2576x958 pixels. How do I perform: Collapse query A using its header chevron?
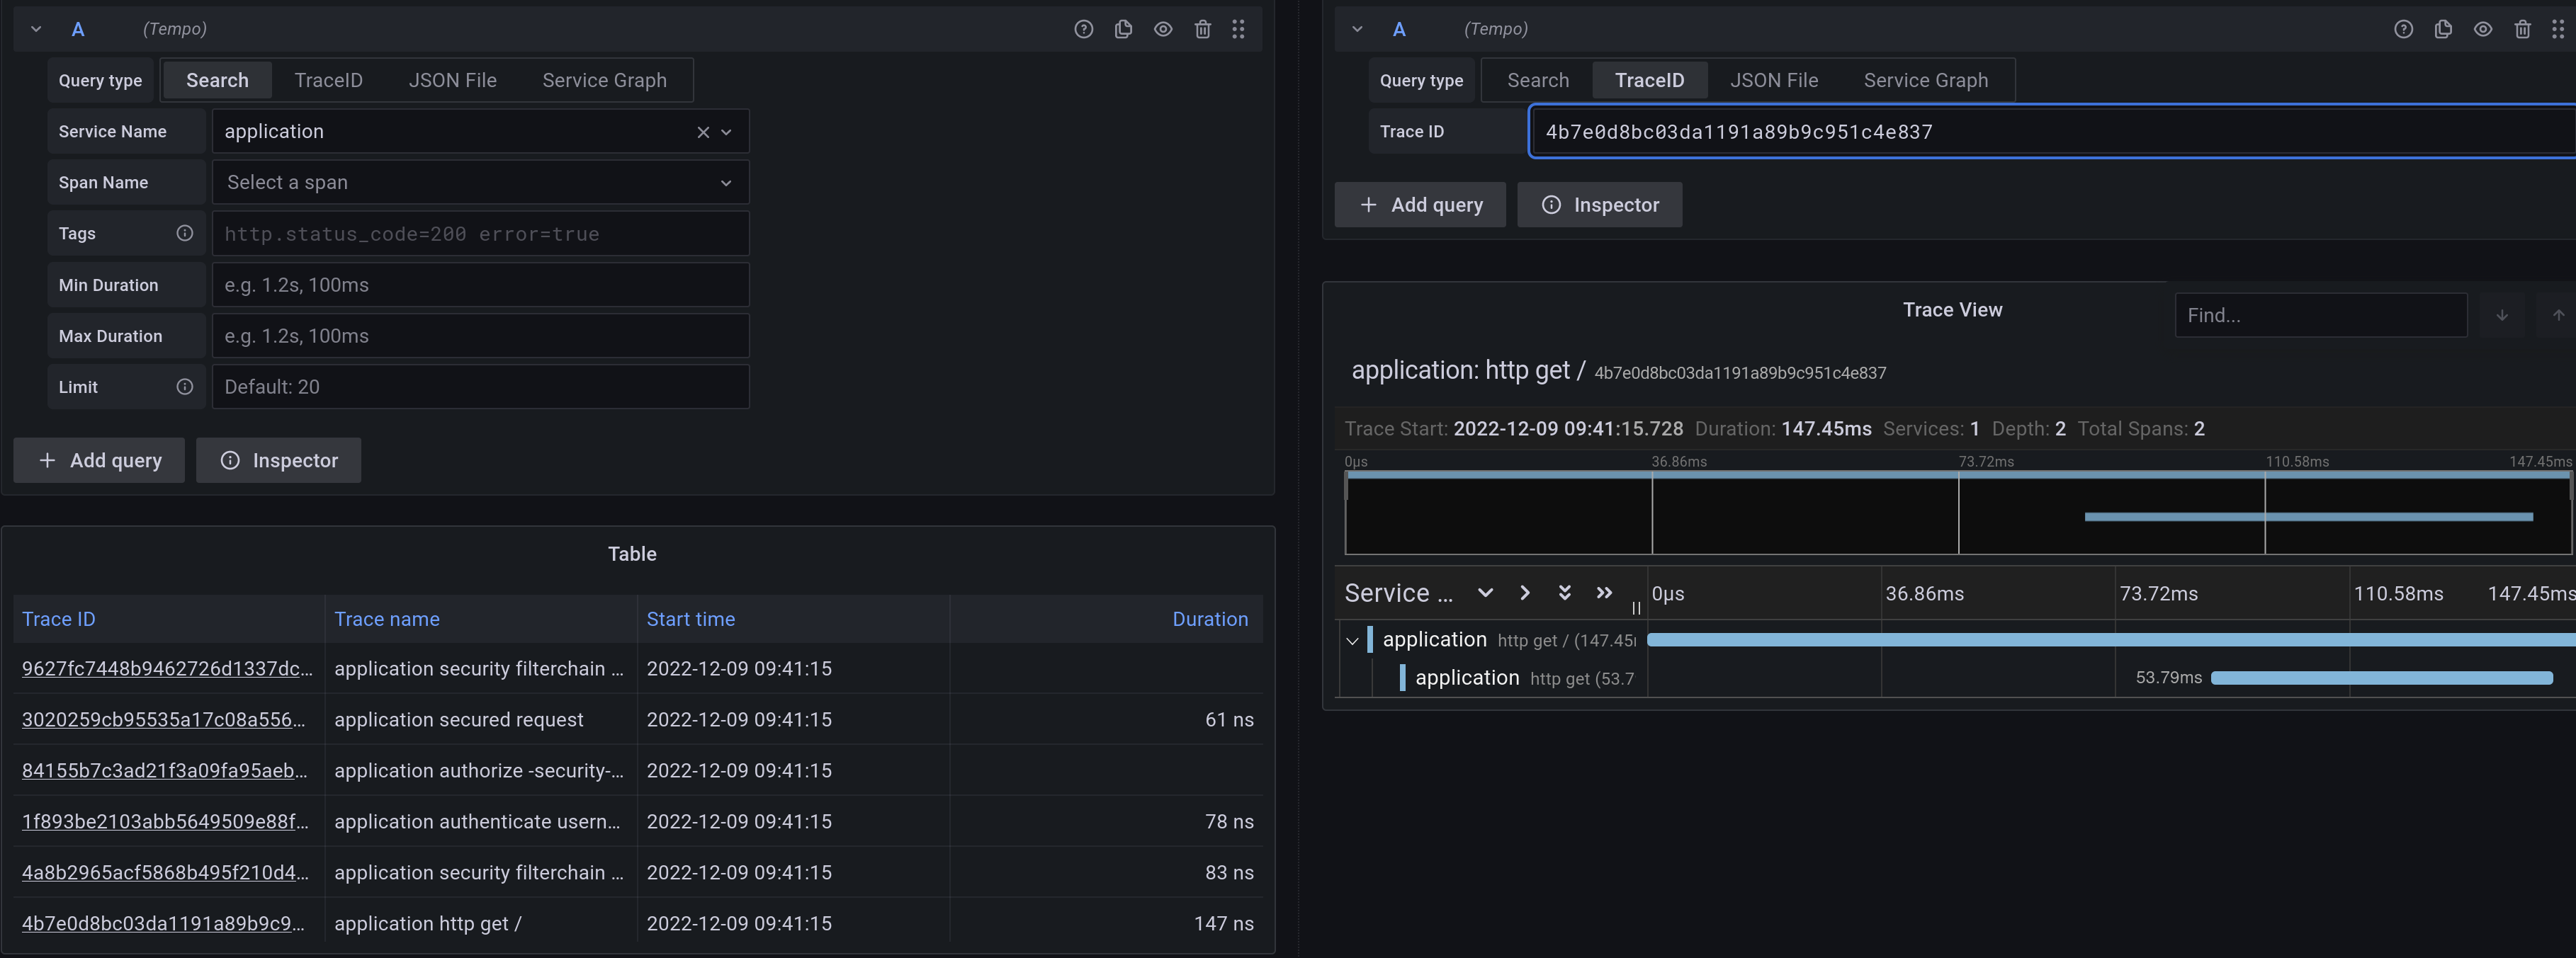[36, 29]
